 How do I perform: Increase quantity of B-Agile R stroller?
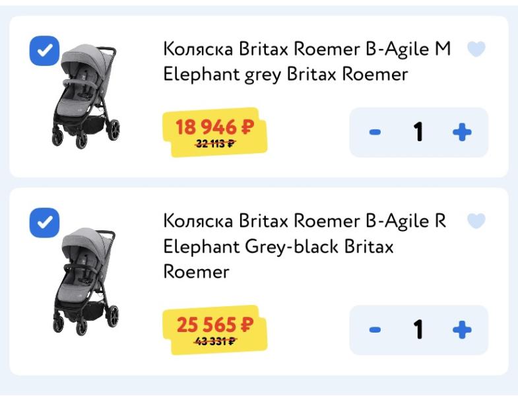pyautogui.click(x=462, y=329)
